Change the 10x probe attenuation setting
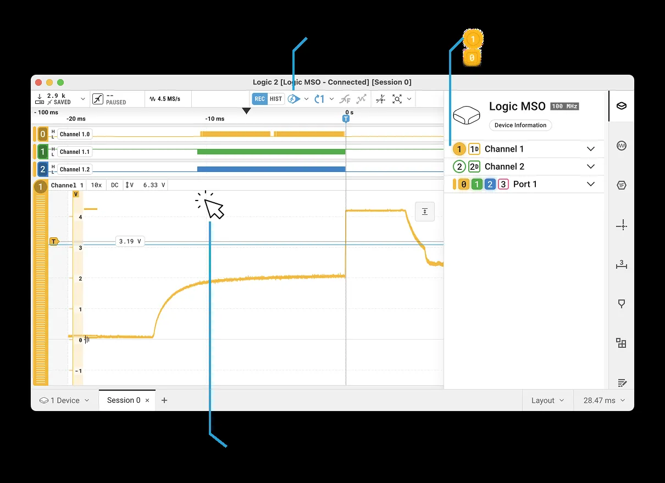The height and width of the screenshot is (483, 665). tap(96, 185)
